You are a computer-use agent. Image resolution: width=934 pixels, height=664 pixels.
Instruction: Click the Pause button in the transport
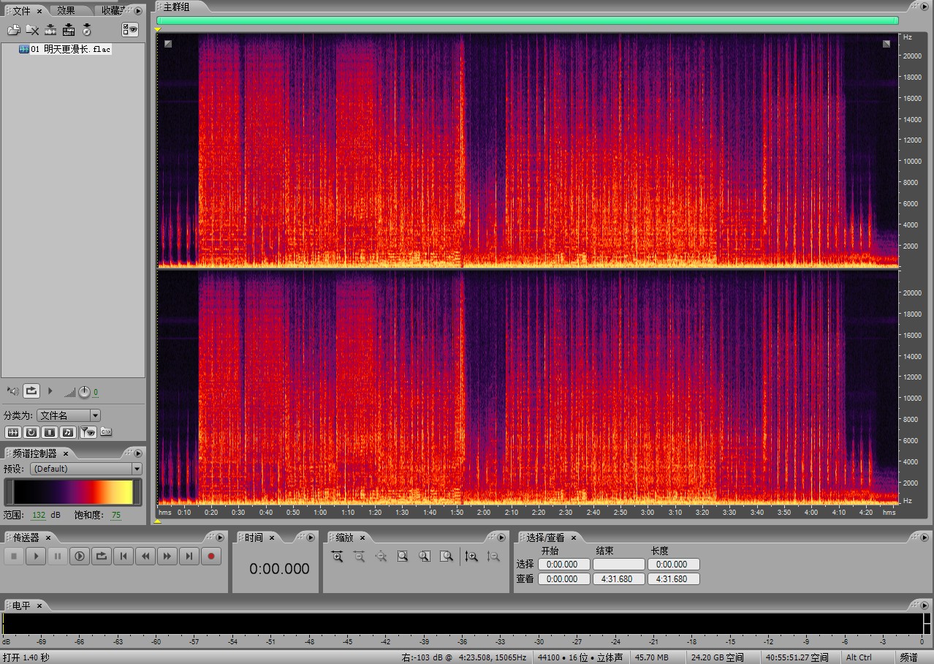pyautogui.click(x=57, y=557)
